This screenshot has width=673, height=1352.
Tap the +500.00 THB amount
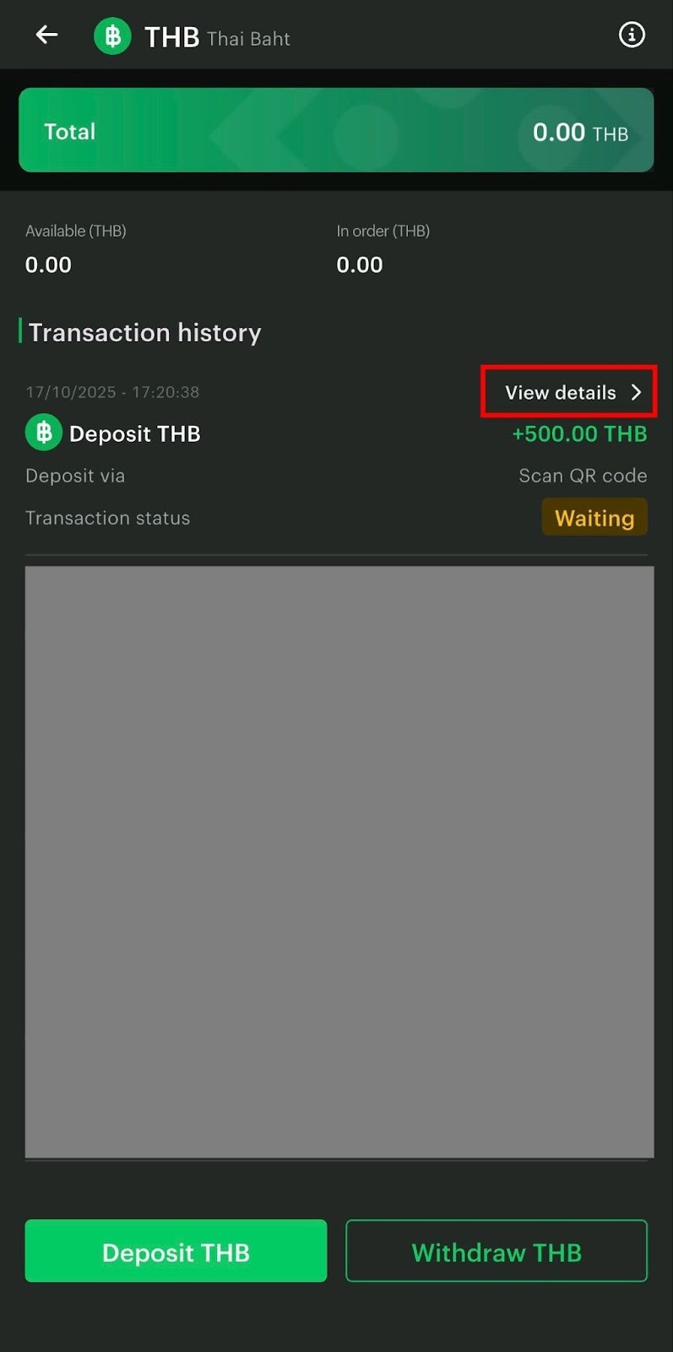point(579,433)
